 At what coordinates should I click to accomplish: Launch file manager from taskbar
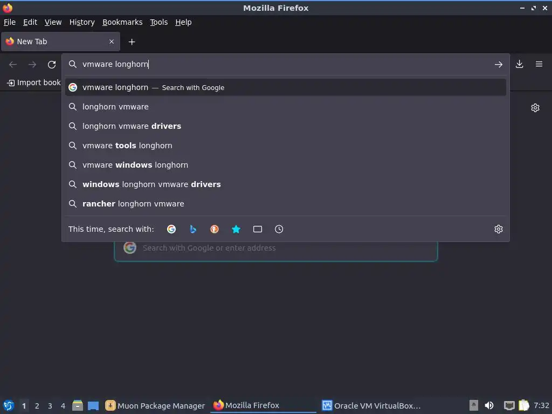(78, 405)
